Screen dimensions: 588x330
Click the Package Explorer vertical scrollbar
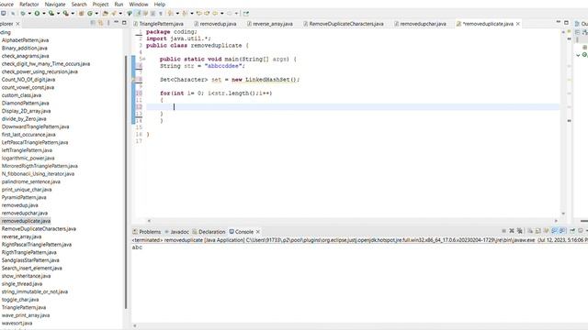point(126,182)
